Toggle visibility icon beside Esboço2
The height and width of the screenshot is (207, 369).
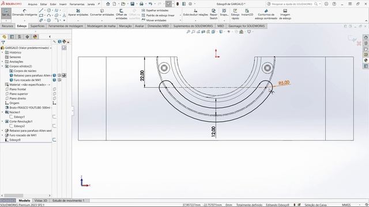pyautogui.click(x=54, y=126)
